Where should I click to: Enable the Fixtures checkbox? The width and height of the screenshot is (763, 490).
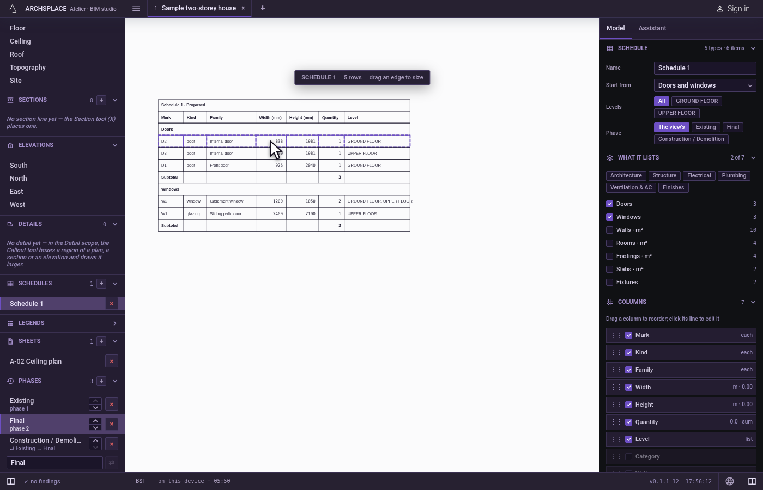[x=610, y=283]
